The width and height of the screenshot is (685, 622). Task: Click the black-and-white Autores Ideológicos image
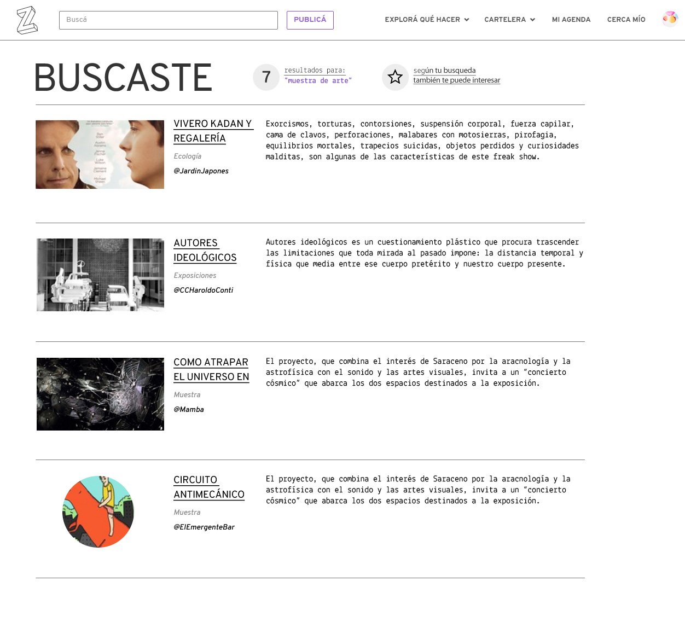100,275
